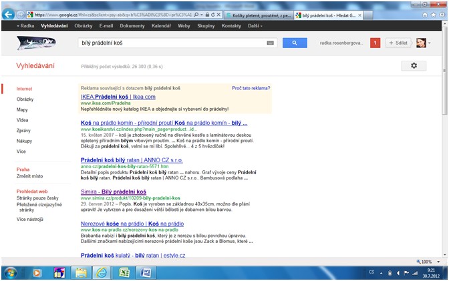Open the File Explorer taskbar icon

point(82,273)
